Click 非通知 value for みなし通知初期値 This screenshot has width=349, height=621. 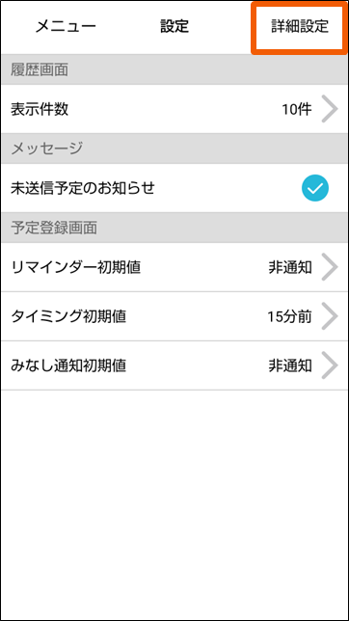pos(290,365)
